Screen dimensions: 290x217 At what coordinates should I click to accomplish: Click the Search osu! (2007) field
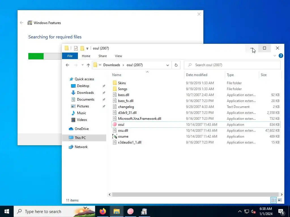coord(232,65)
